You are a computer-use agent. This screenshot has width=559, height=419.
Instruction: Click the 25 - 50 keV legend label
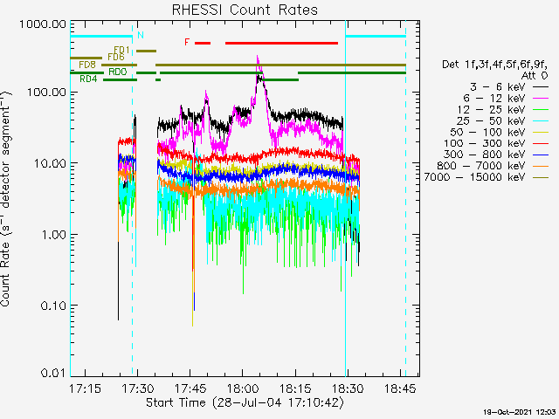pyautogui.click(x=491, y=120)
